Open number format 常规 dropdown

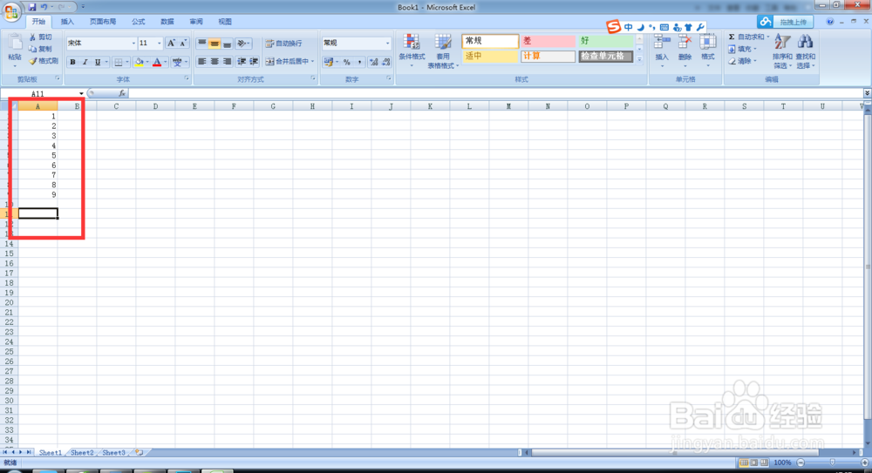[388, 44]
